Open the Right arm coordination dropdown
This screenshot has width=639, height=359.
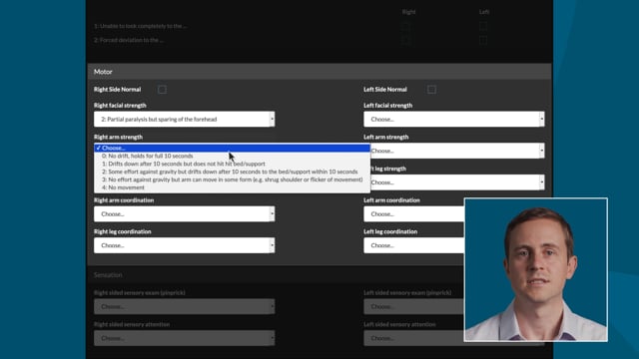tap(184, 213)
